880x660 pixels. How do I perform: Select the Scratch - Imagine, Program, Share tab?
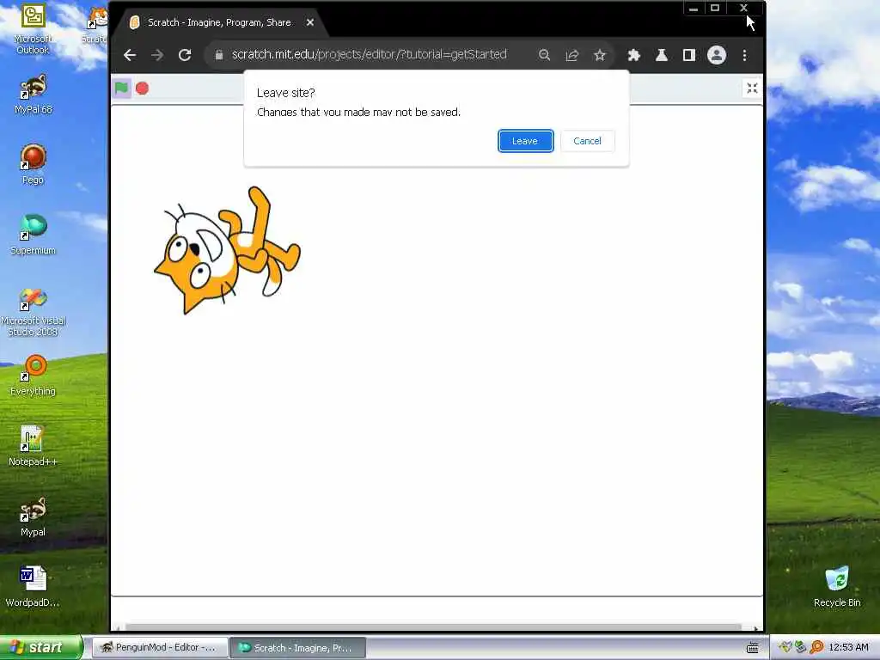(x=219, y=22)
